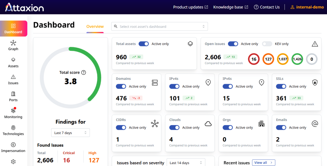Click the Domains -3 trend badge
The image size is (327, 166).
coord(136,98)
